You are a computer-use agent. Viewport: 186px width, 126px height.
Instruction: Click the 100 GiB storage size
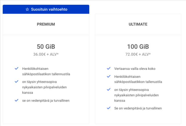tap(138, 47)
